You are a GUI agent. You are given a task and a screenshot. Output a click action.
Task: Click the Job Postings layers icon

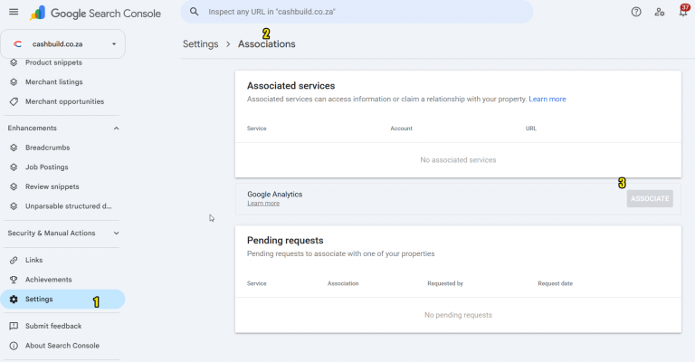(14, 167)
